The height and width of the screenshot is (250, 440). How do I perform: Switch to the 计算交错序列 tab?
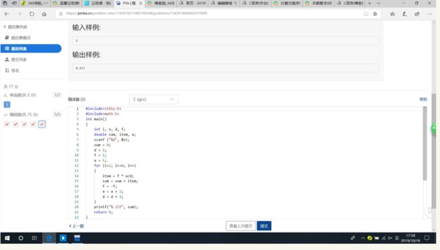287,3
